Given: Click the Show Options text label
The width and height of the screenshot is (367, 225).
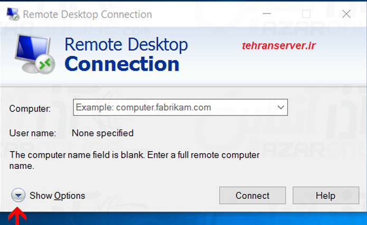Looking at the screenshot, I should point(57,196).
